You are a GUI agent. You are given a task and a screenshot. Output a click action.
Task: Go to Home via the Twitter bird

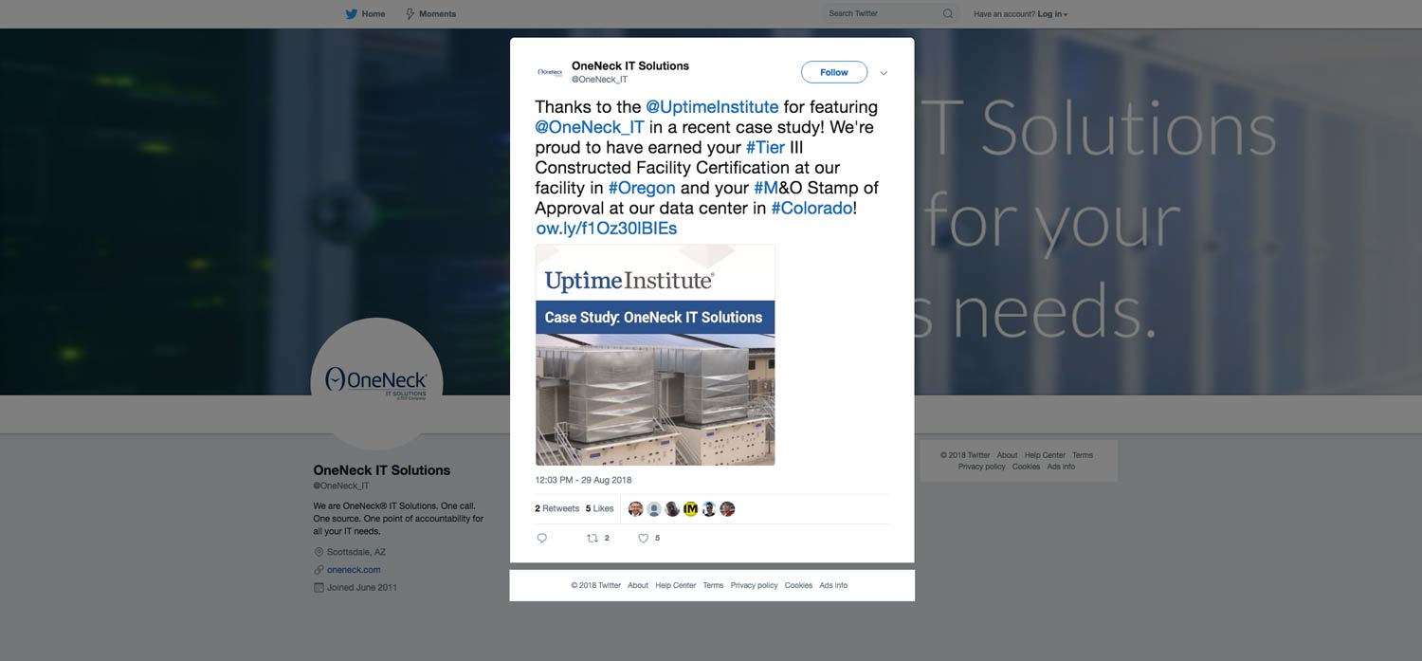click(x=365, y=14)
